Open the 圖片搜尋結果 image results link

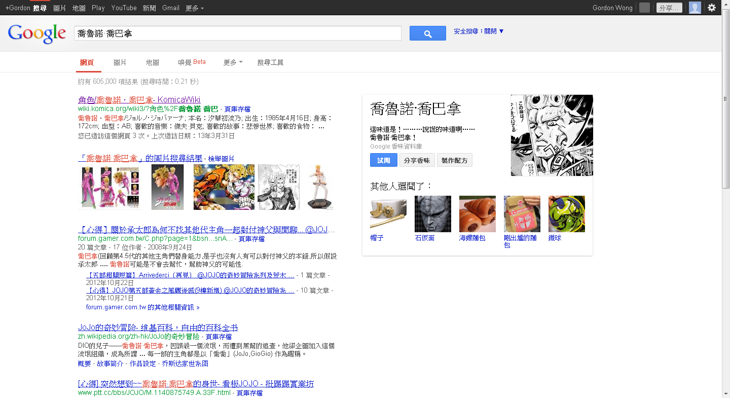140,158
